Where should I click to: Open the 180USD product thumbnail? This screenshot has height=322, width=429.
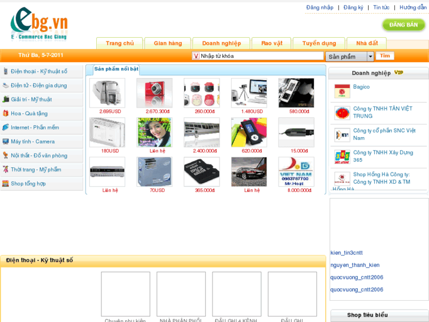[107, 132]
